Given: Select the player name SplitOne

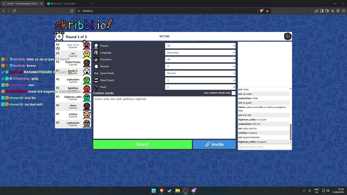Looking at the screenshot, I should 73,88.
